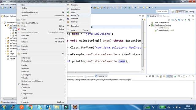Toggle Hide Non-Public Members green dot
The image size is (196, 110).
[186, 20]
